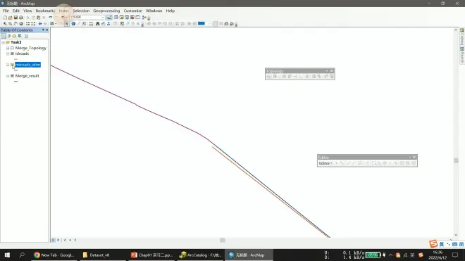Open the Edit menu

pos(16,11)
